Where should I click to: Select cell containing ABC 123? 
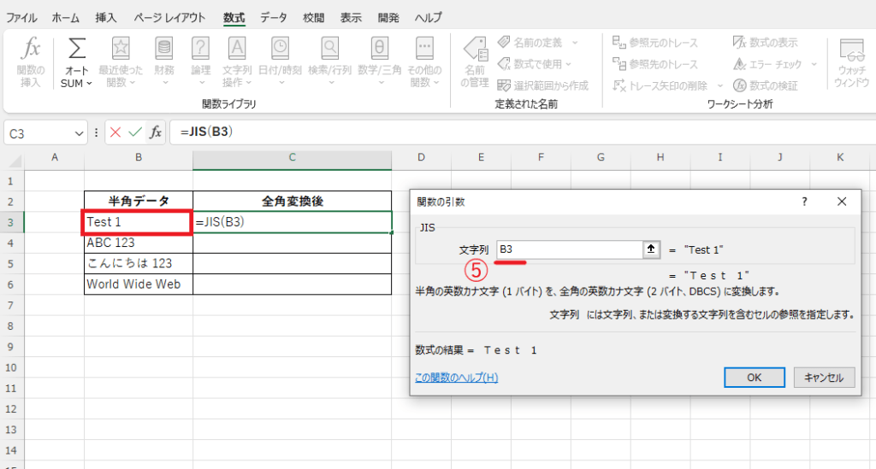[139, 243]
